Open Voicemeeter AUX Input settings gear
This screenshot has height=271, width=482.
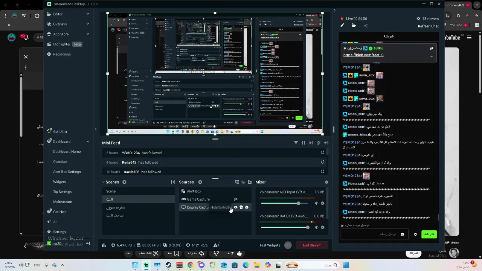pyautogui.click(x=322, y=203)
